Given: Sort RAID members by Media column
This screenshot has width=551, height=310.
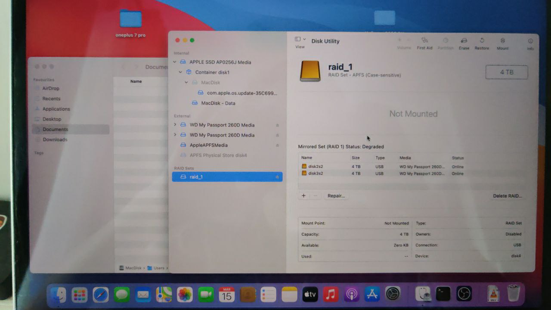Looking at the screenshot, I should pos(405,158).
